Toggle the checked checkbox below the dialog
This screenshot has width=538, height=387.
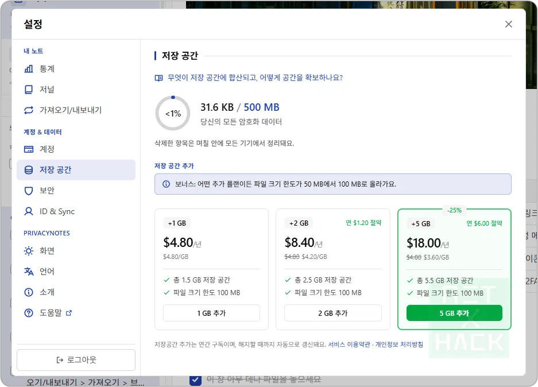click(x=196, y=380)
